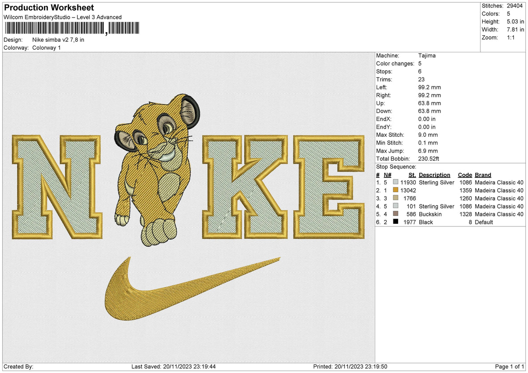Select 'Default' brand in the Black row
This screenshot has height=373, width=528.
[x=484, y=222]
